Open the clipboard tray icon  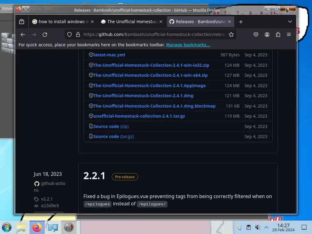[x=249, y=227]
